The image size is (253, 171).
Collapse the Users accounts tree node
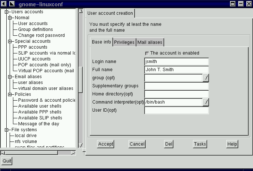[6, 12]
